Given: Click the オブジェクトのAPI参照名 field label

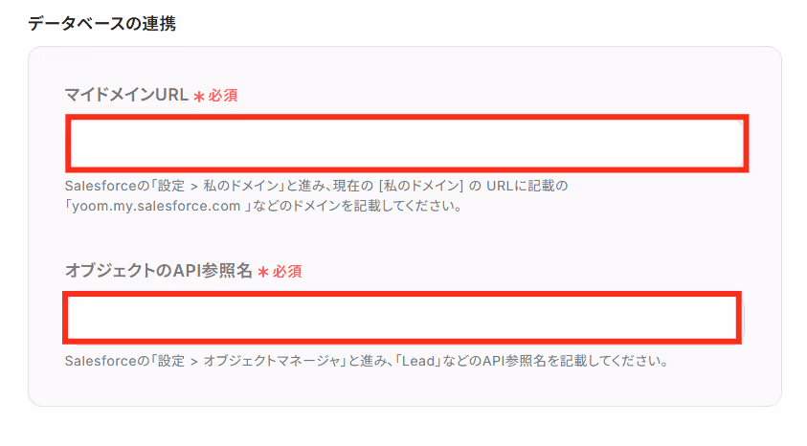Looking at the screenshot, I should tap(159, 271).
